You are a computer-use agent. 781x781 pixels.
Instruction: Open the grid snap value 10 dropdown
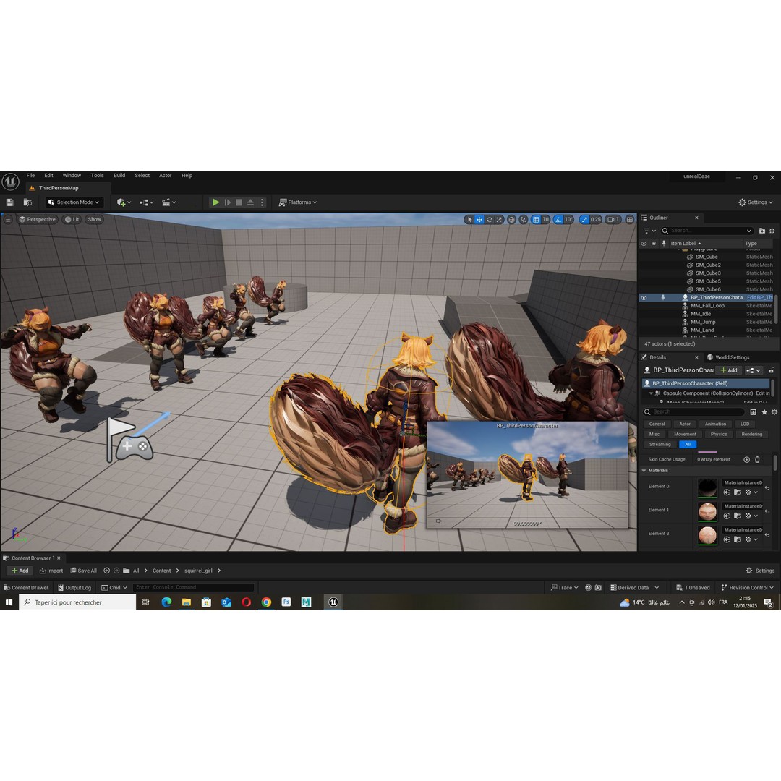click(x=545, y=220)
